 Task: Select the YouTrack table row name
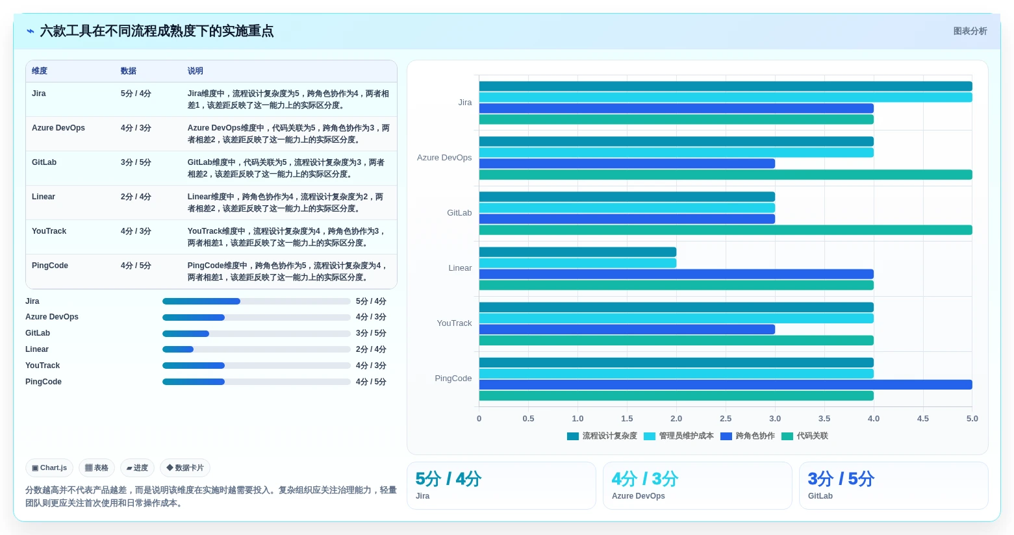point(49,231)
